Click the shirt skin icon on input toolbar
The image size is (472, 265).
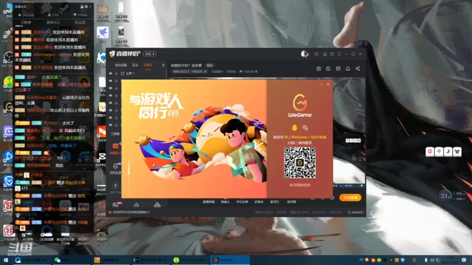pyautogui.click(x=457, y=151)
